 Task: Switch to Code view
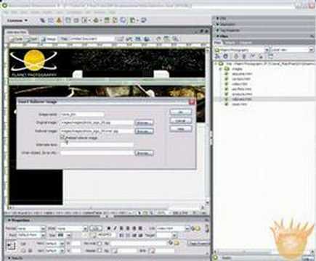pyautogui.click(x=17, y=38)
